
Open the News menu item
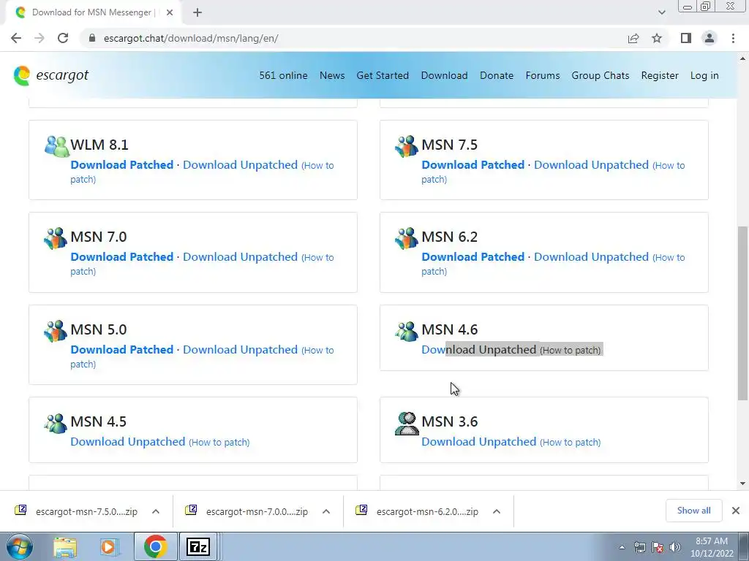[332, 75]
